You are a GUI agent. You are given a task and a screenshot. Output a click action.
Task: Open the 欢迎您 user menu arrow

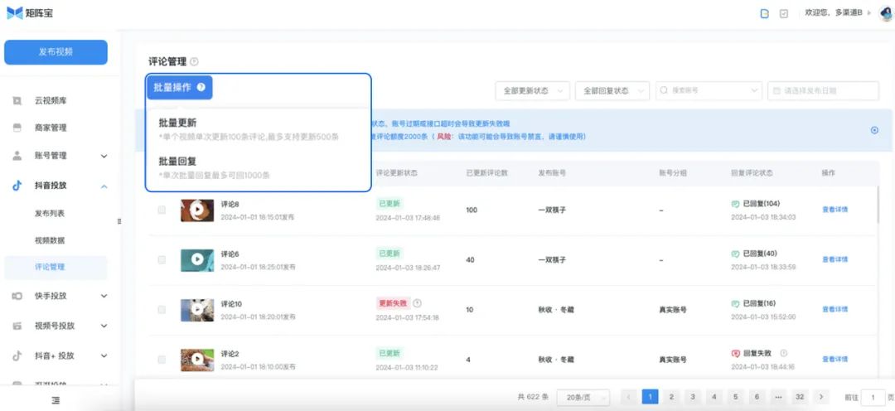[869, 12]
